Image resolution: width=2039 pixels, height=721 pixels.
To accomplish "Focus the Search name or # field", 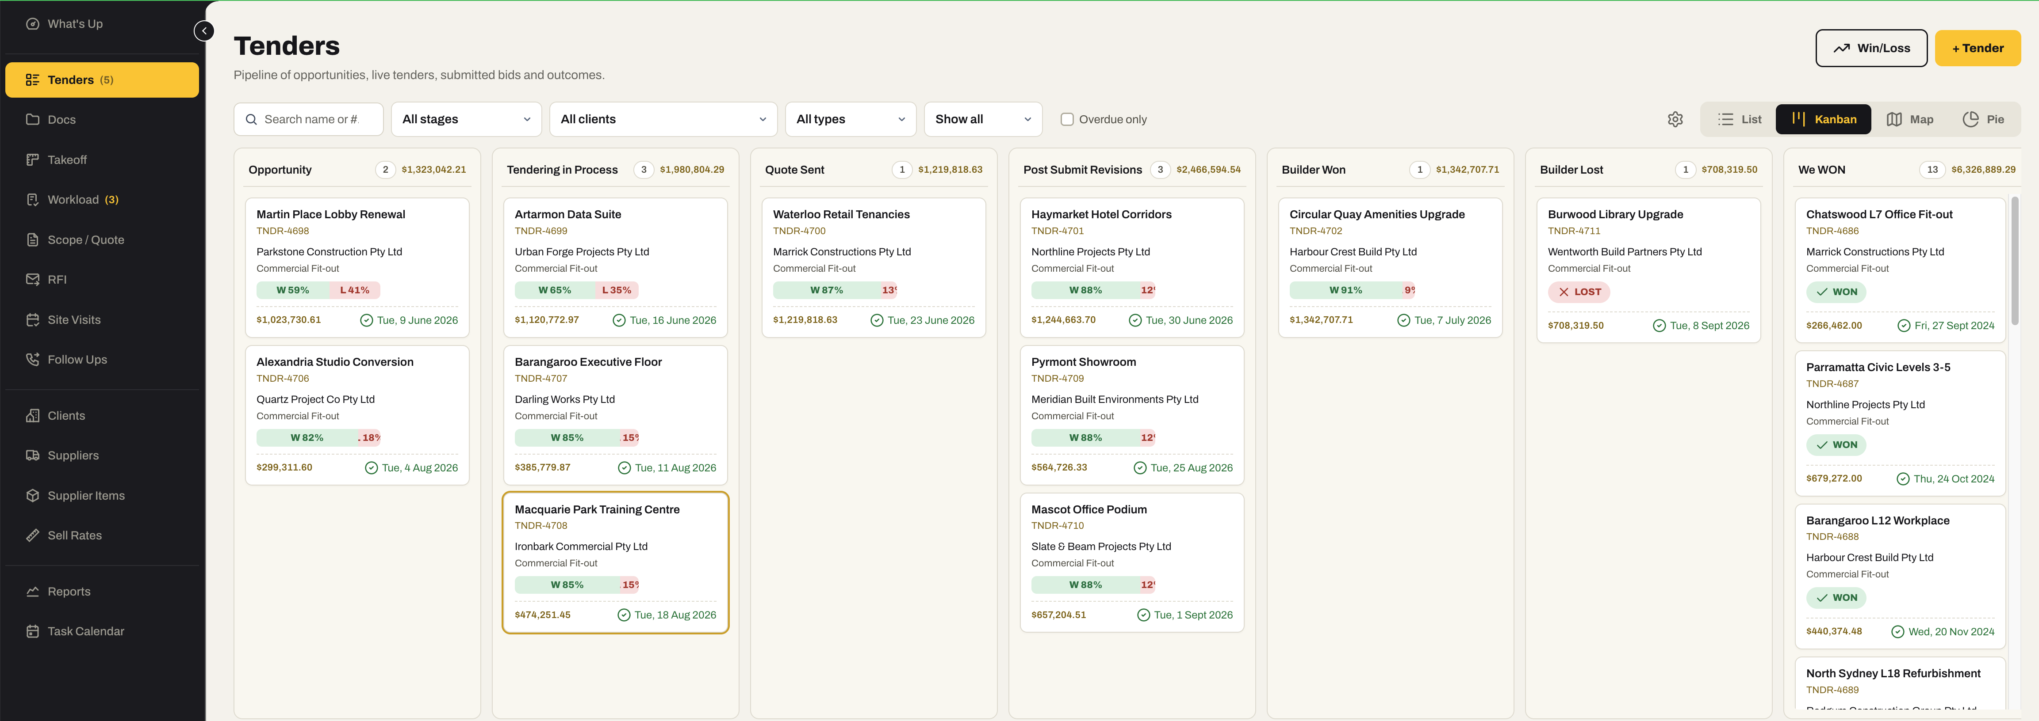I will (309, 119).
